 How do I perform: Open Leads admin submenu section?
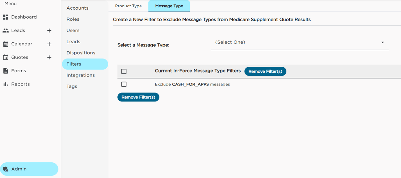[x=73, y=42]
